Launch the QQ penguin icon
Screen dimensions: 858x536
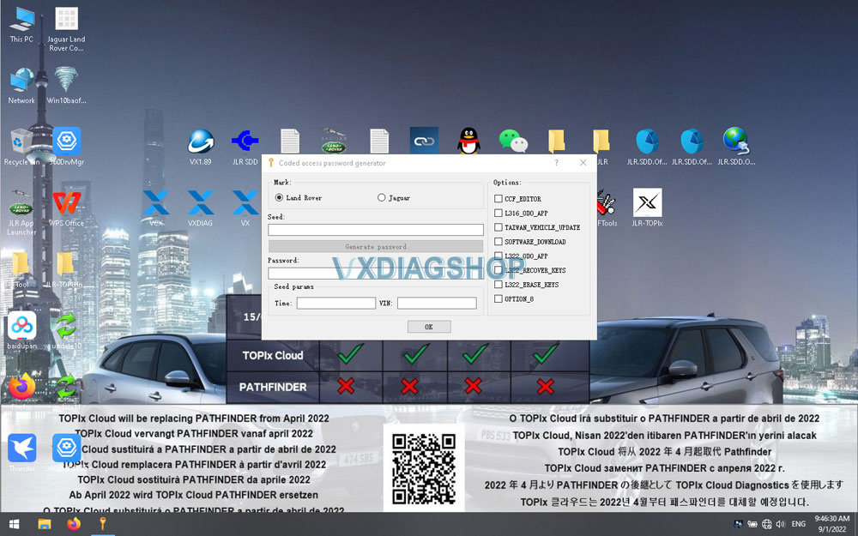(x=469, y=141)
